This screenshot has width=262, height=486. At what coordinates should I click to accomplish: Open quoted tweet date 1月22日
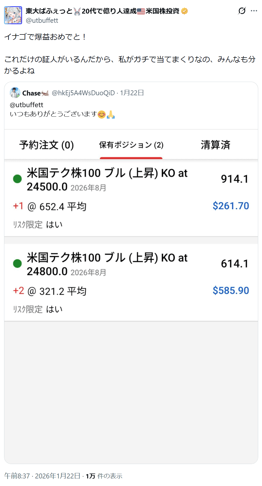tap(132, 93)
